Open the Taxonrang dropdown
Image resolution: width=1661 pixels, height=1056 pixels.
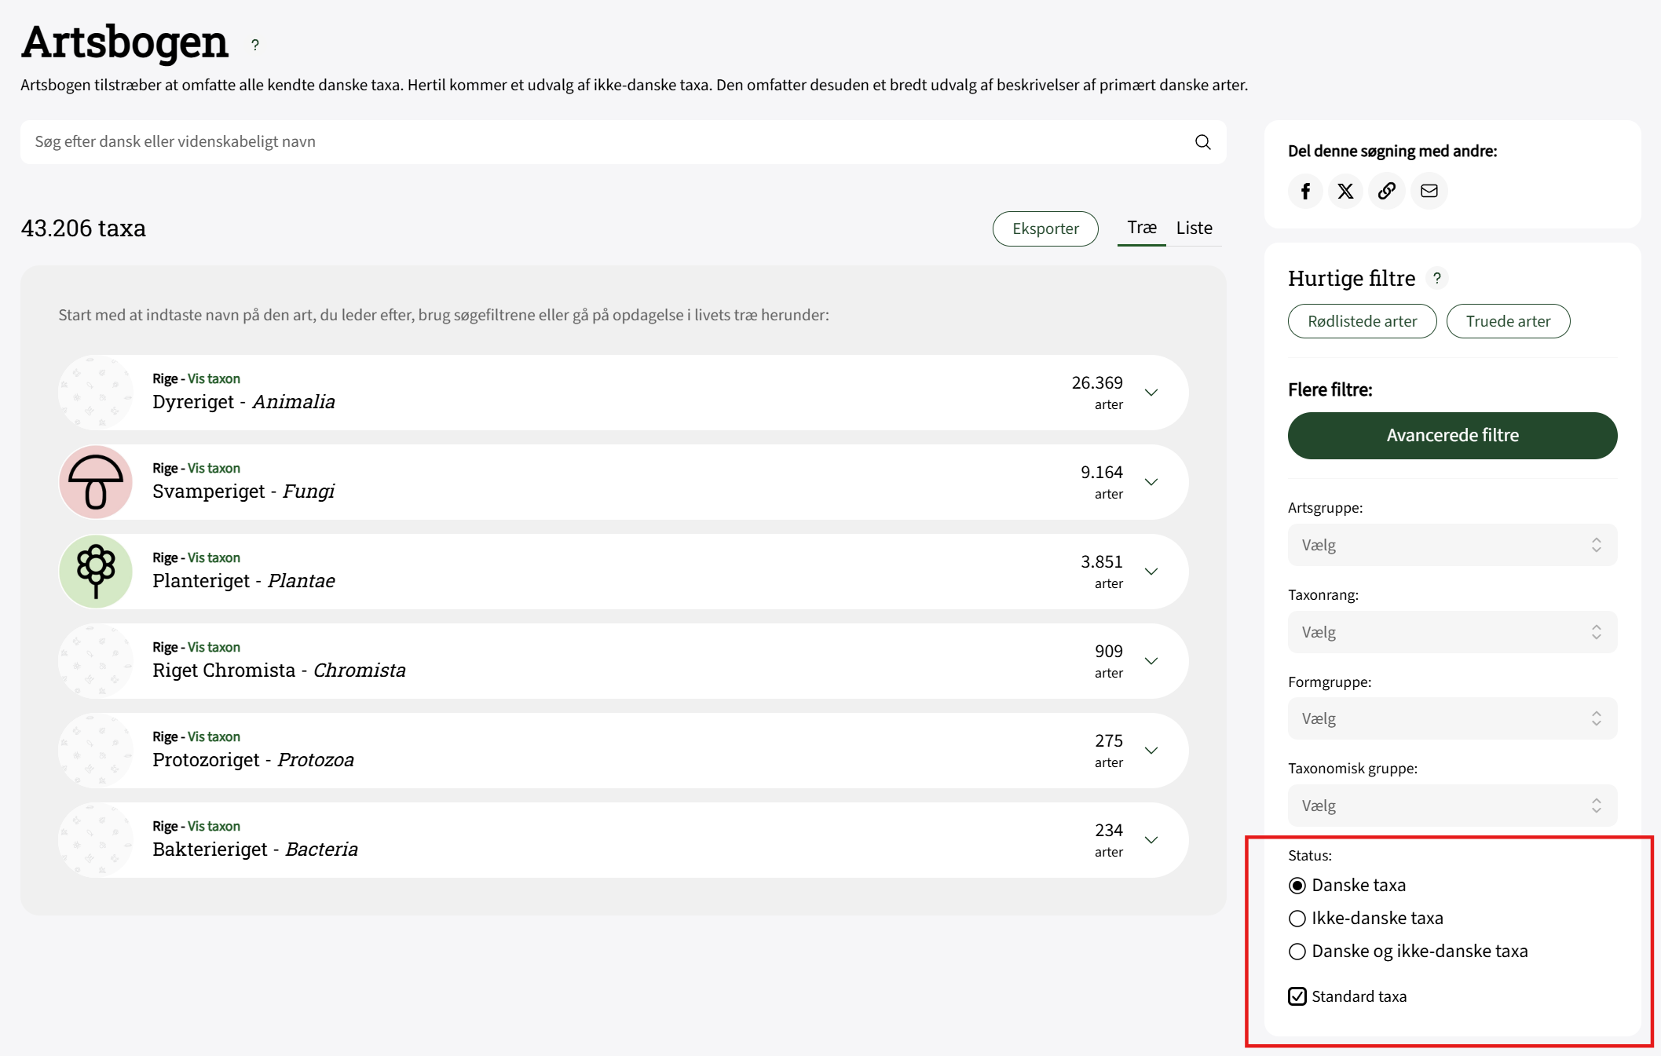tap(1452, 632)
